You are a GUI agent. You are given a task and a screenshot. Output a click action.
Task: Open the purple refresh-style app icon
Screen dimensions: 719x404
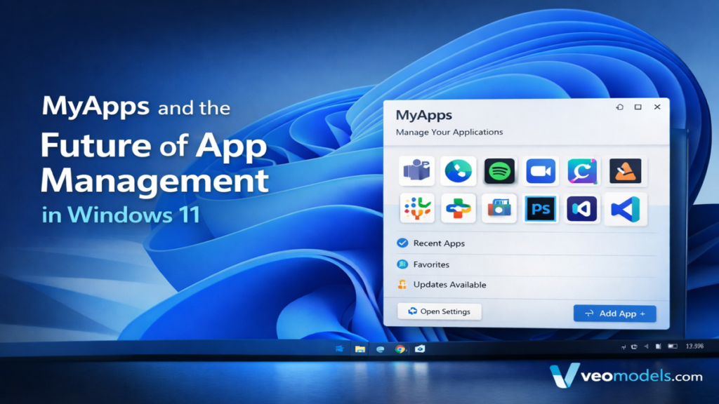pos(582,170)
